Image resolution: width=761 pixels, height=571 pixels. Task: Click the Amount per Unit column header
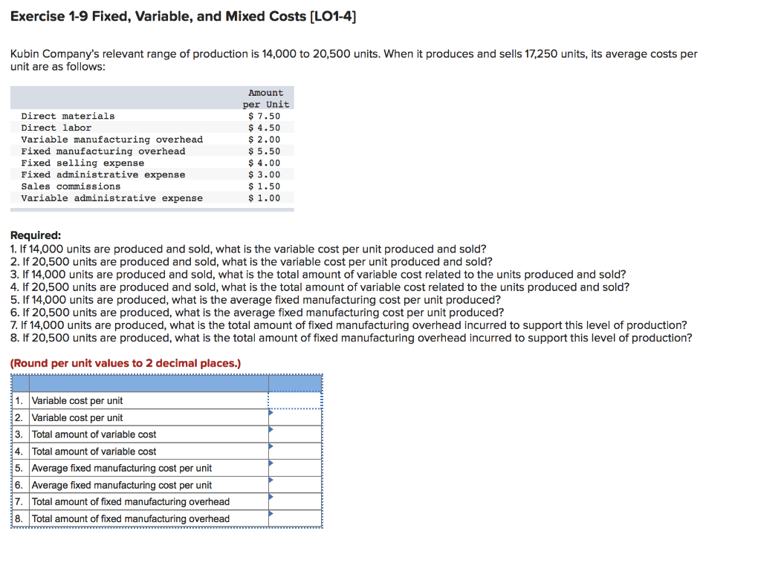[264, 97]
